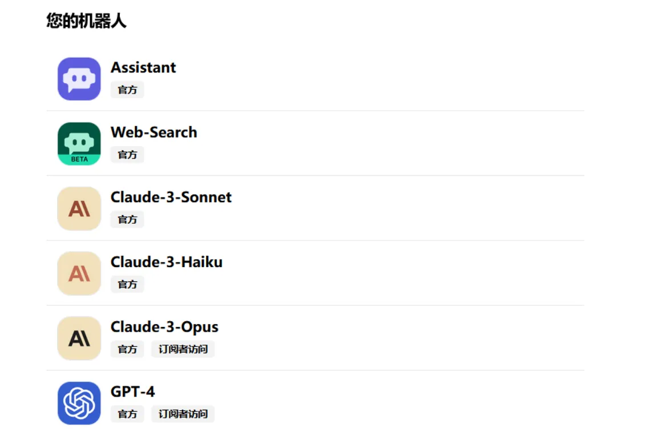Click the 订阅者访问 badge under GPT-4
654x440 pixels.
coord(183,414)
